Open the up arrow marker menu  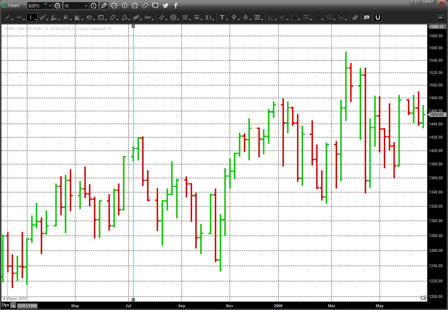234,17
